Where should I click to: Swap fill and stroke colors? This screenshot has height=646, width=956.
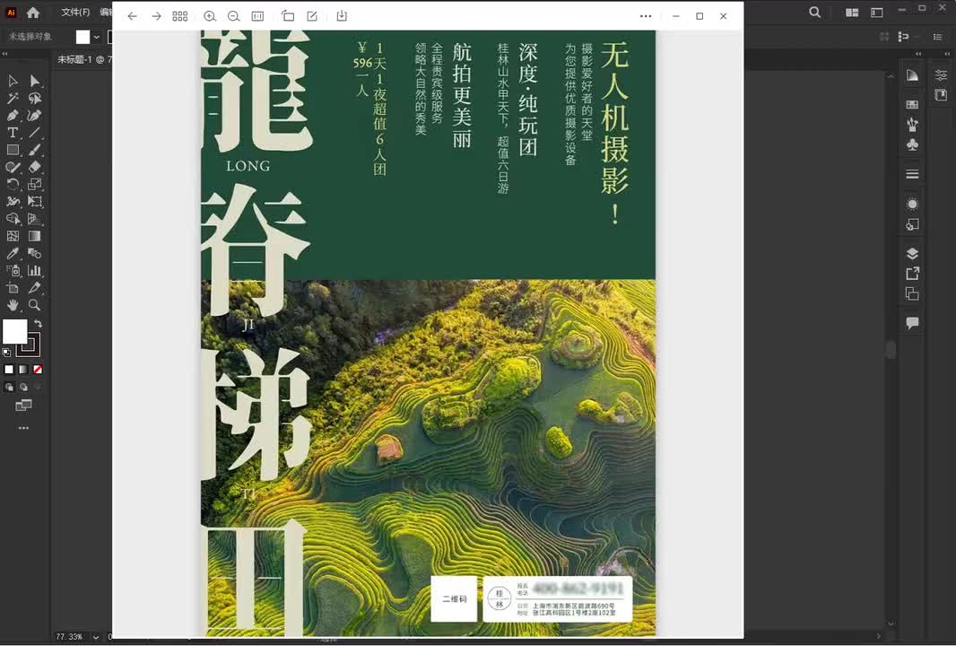tap(38, 323)
